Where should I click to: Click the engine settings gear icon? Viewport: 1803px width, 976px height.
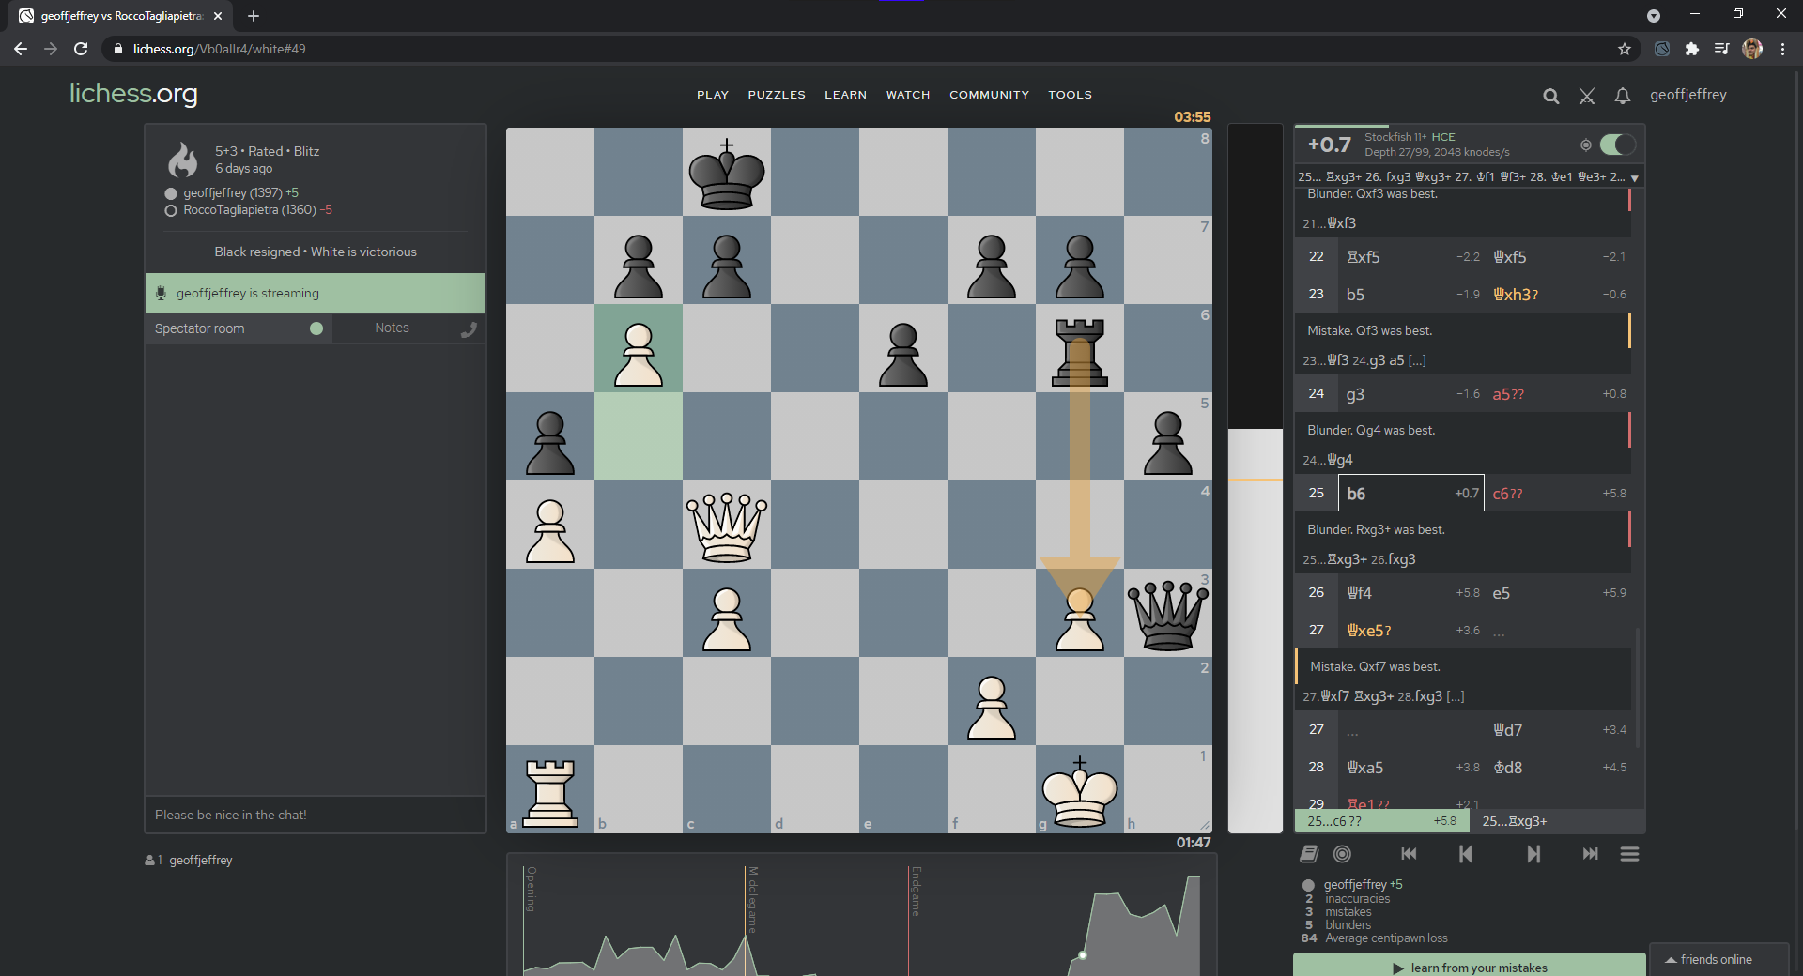1585,145
